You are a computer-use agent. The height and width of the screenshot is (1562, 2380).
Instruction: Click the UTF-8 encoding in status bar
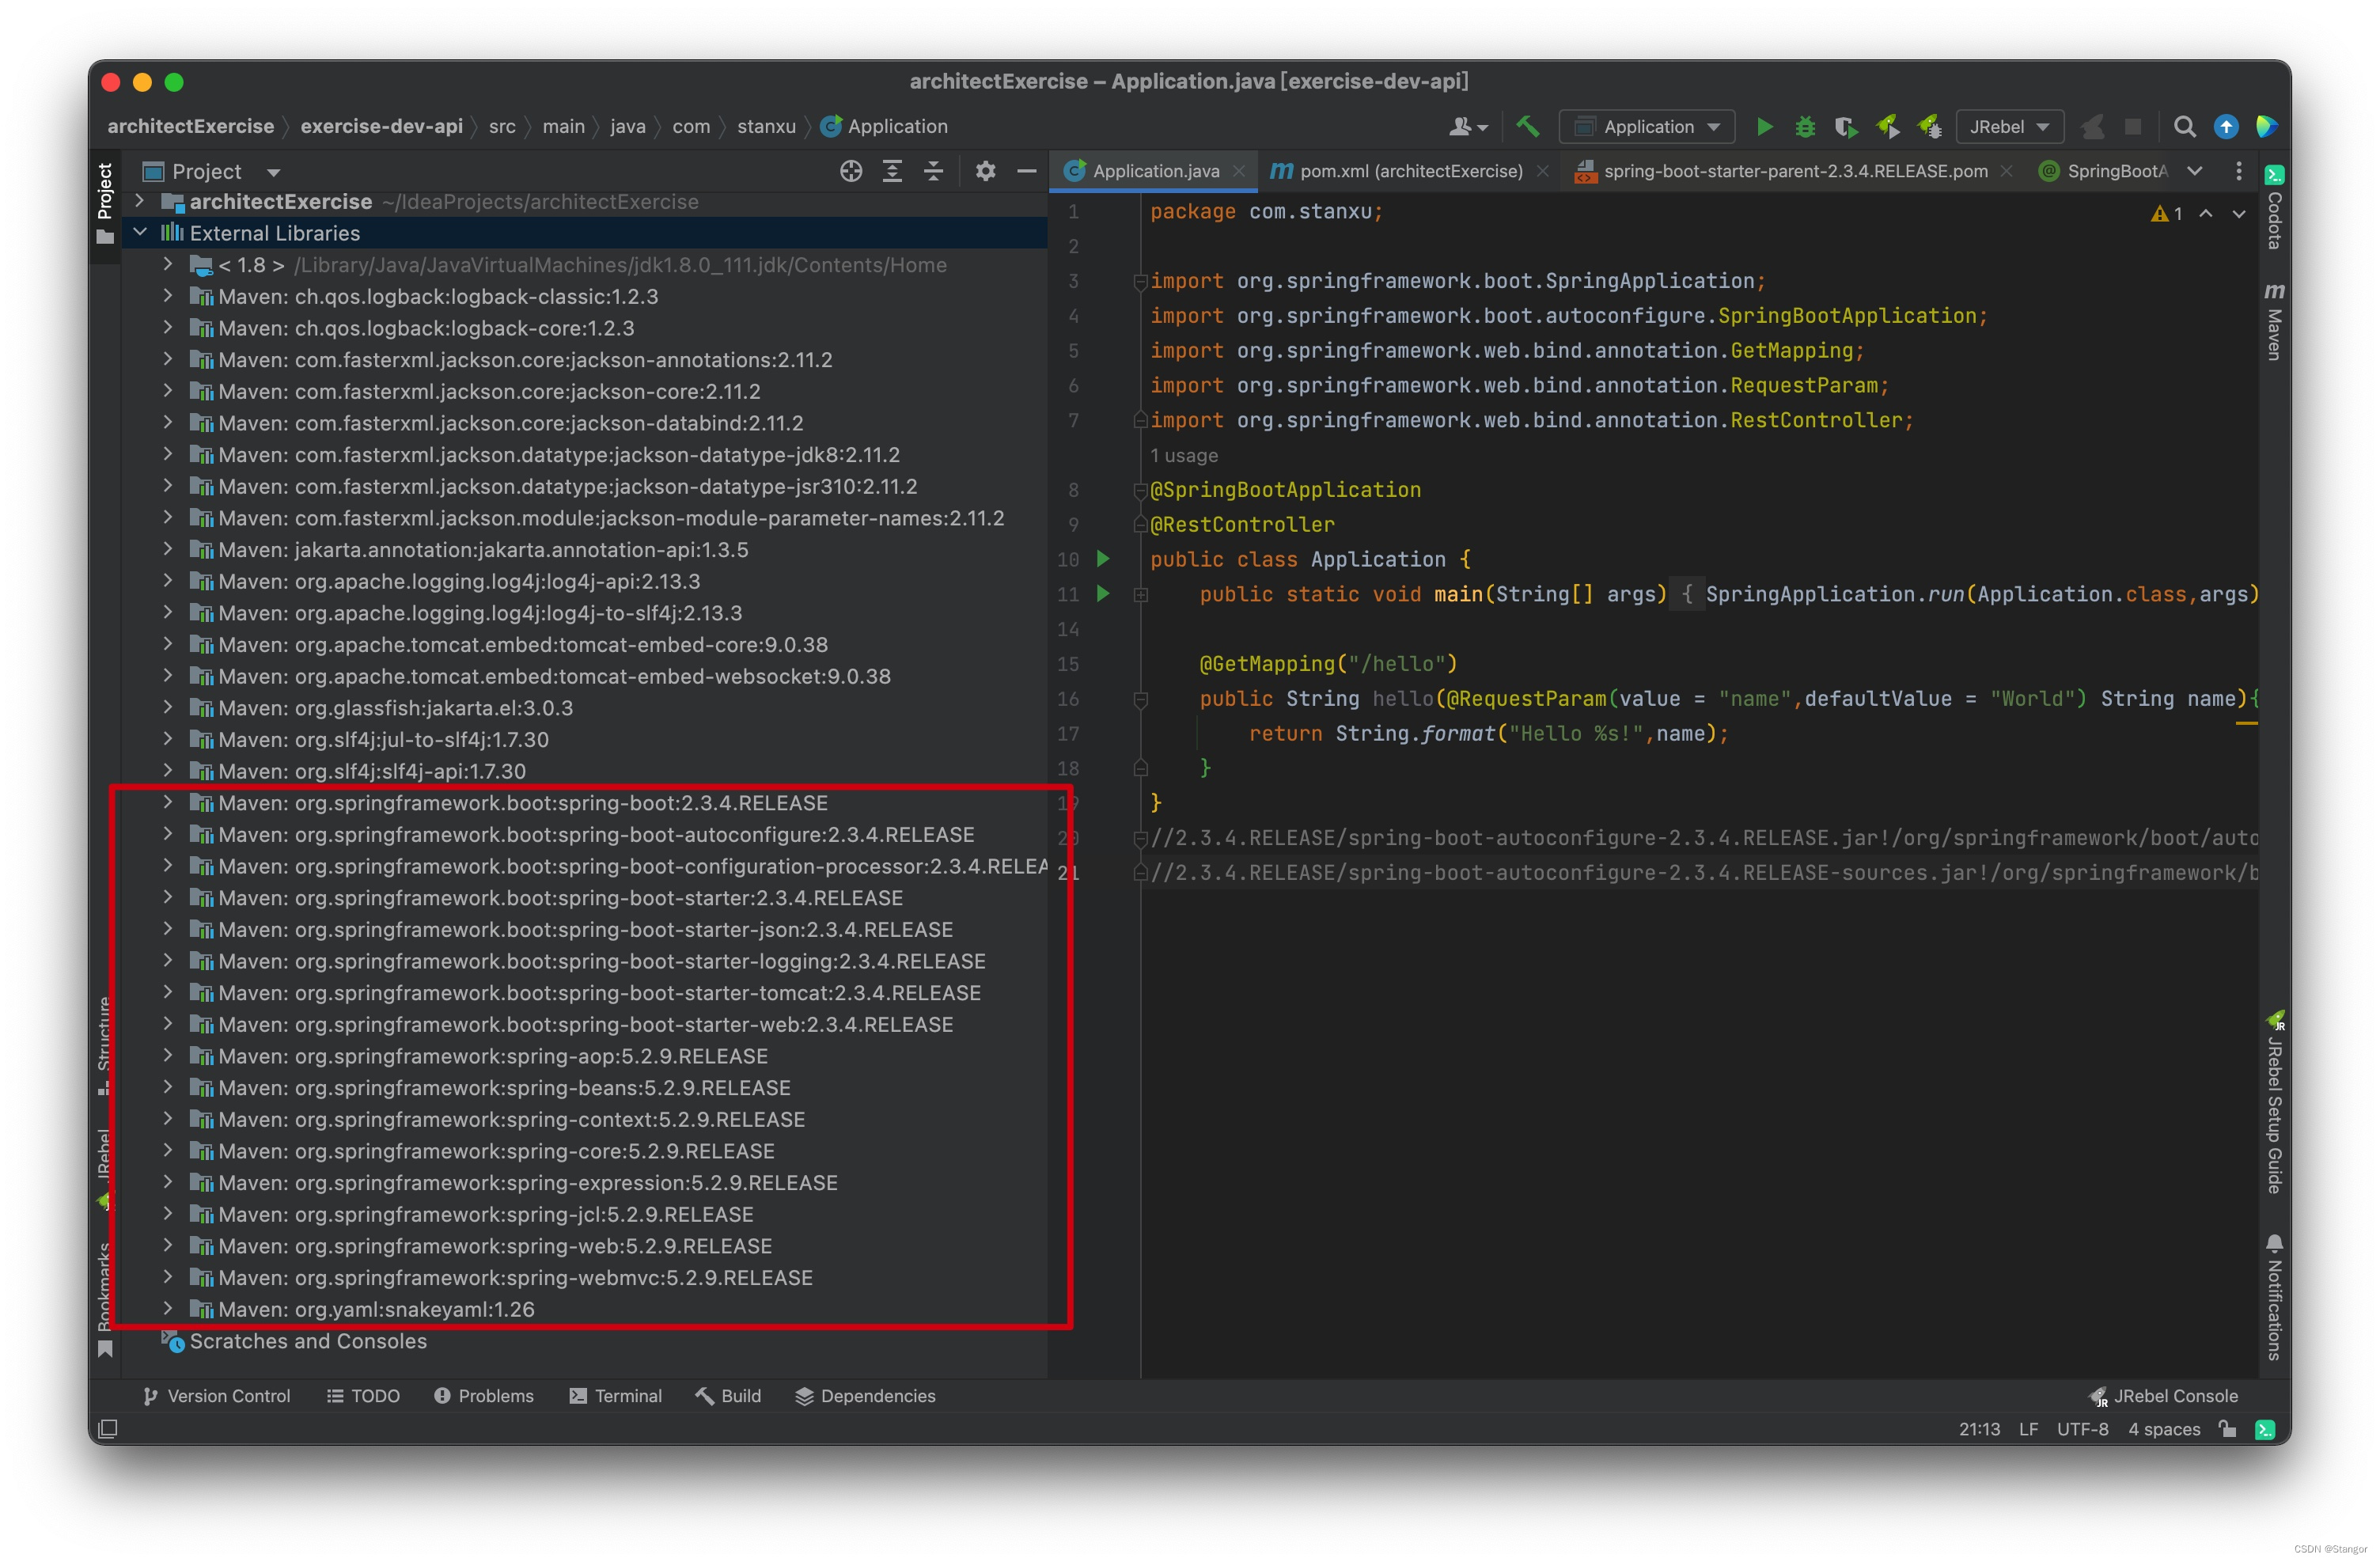tap(2082, 1429)
